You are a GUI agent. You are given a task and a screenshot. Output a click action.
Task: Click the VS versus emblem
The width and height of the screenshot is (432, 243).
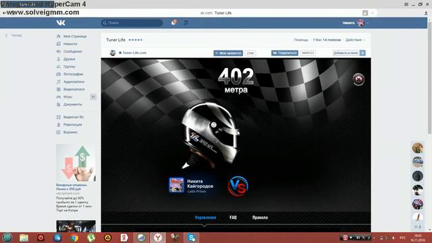(x=238, y=186)
